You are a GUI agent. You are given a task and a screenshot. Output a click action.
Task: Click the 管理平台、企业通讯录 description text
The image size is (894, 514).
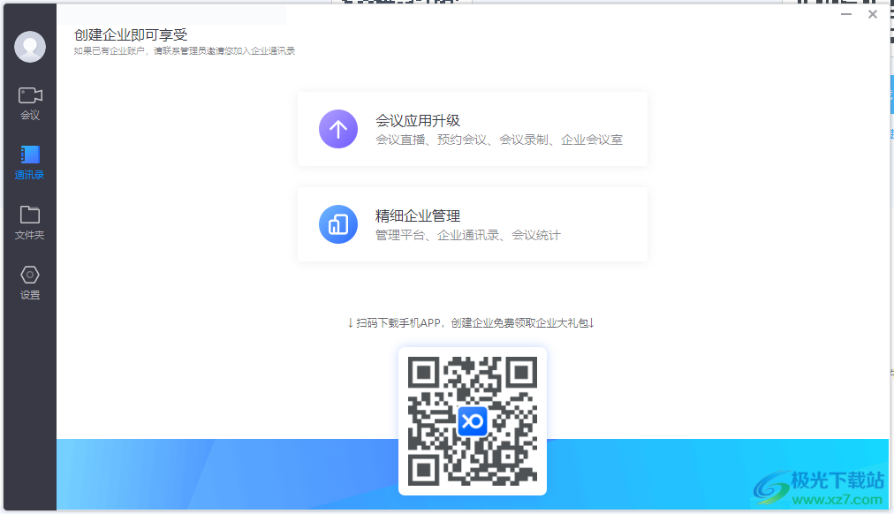467,235
